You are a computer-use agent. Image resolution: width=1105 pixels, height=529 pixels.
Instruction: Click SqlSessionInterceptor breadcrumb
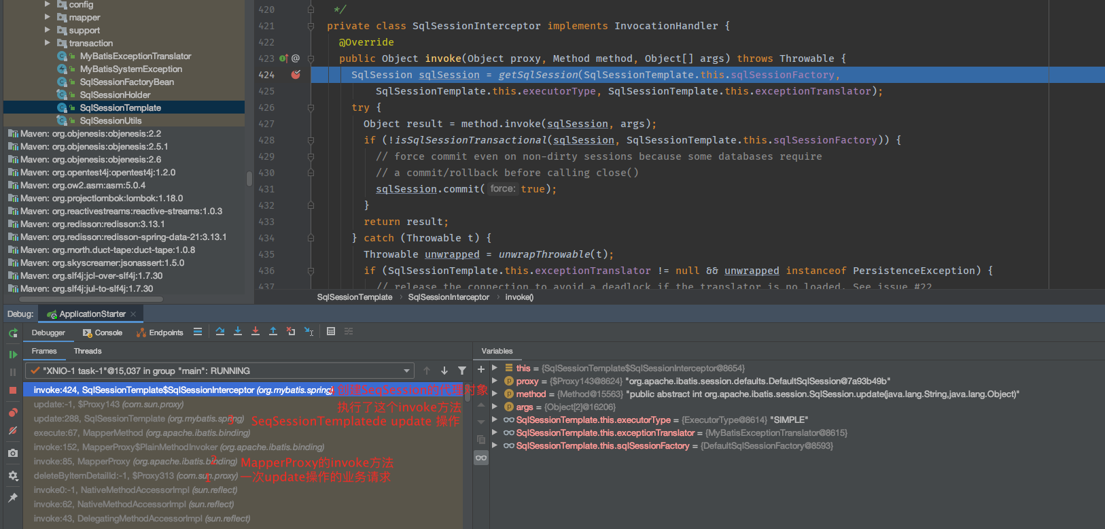[x=449, y=297]
